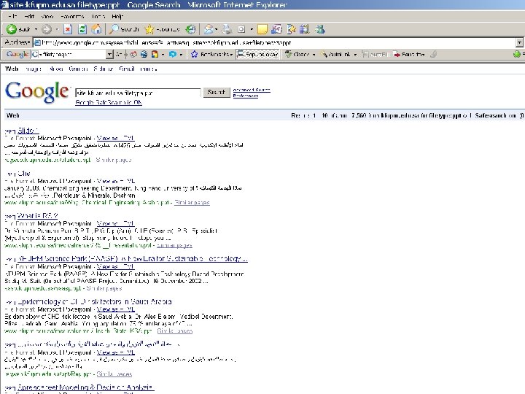The height and width of the screenshot is (394, 525).
Task: Open the File menu
Action: [12, 16]
